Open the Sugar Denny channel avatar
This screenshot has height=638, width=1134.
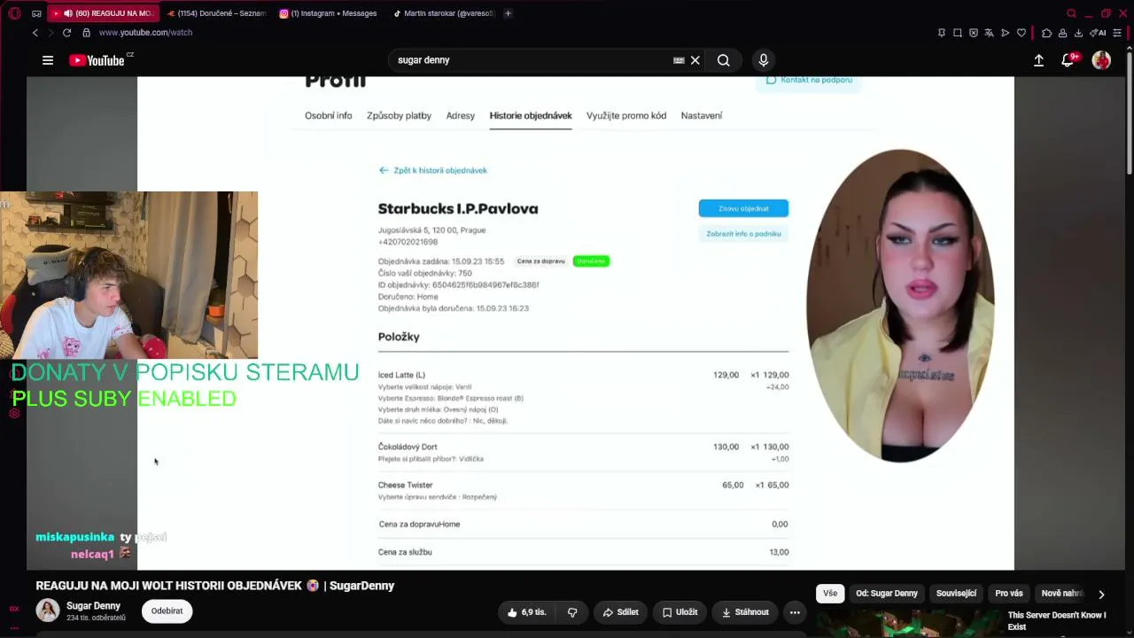[x=48, y=611]
